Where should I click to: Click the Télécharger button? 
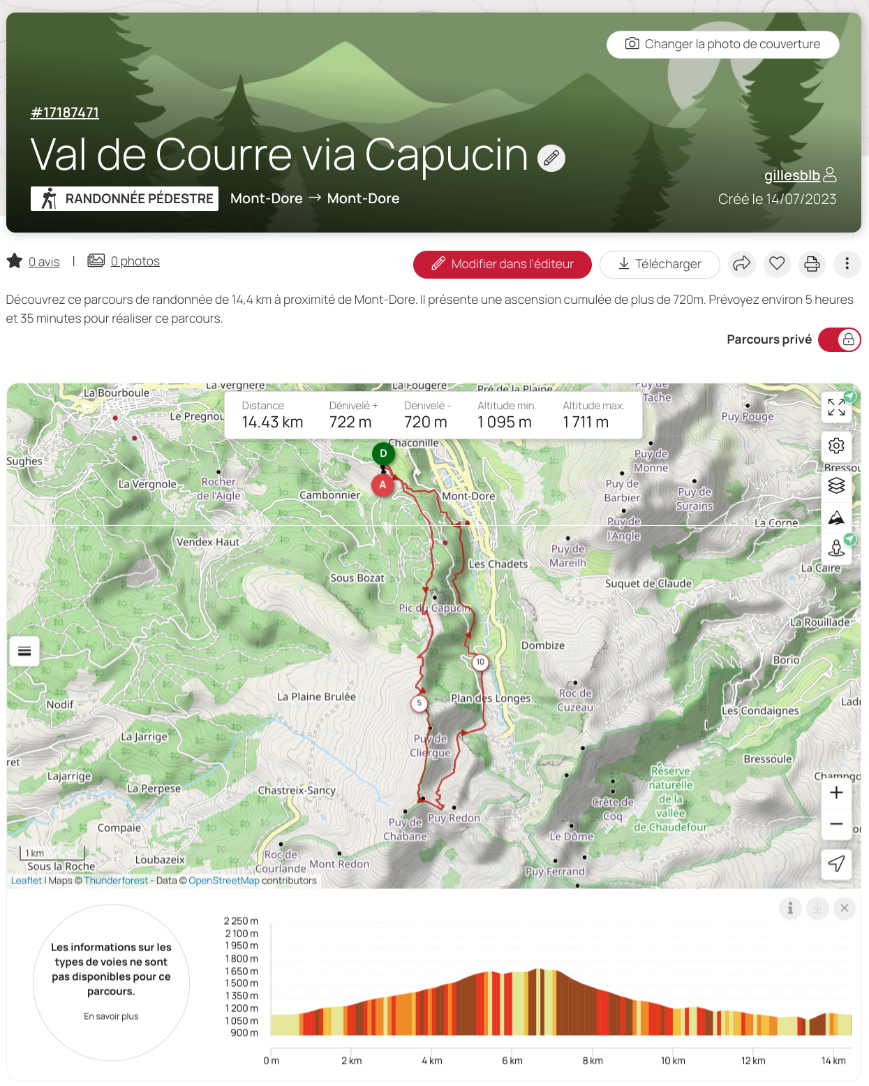point(660,264)
